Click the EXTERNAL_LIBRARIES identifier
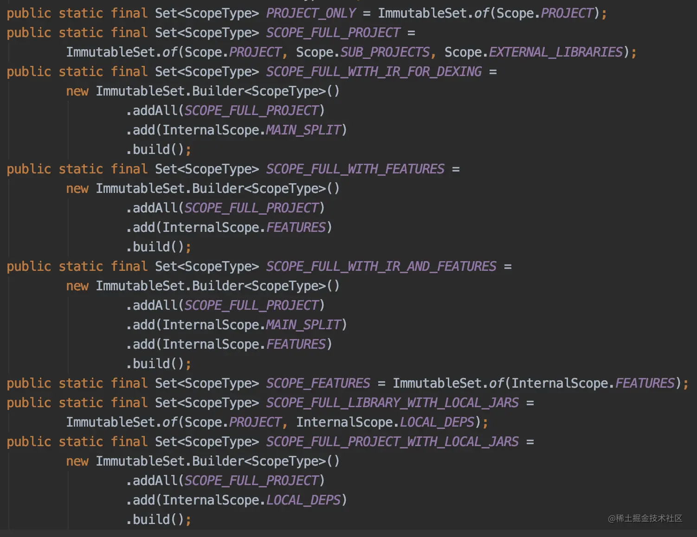 click(555, 52)
